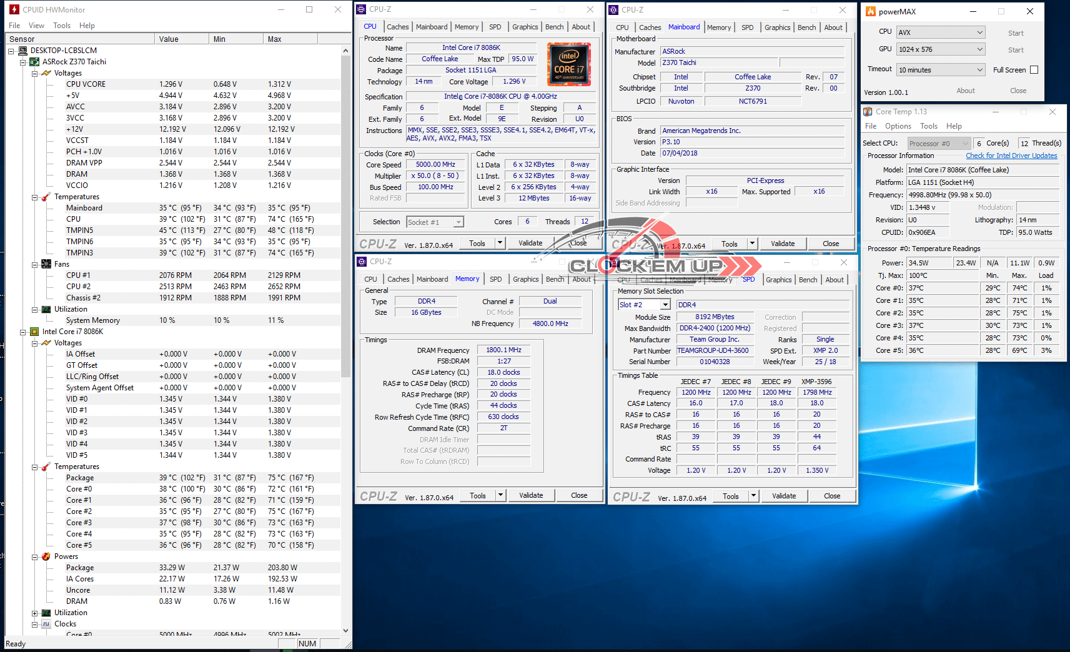Click Check for Intel Driver Updates link
The height and width of the screenshot is (652, 1070).
pyautogui.click(x=1011, y=156)
